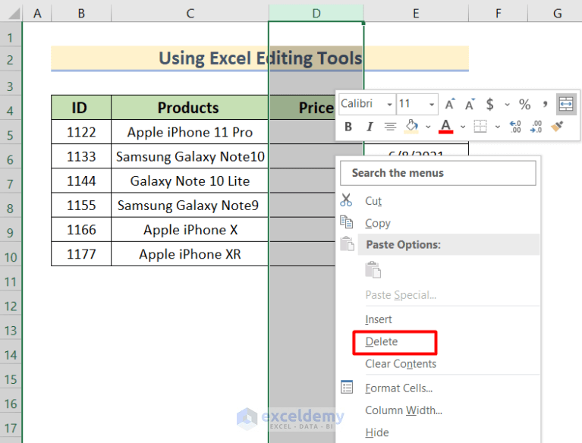Open fill color dropdown arrow
This screenshot has height=443, width=582.
[x=428, y=127]
